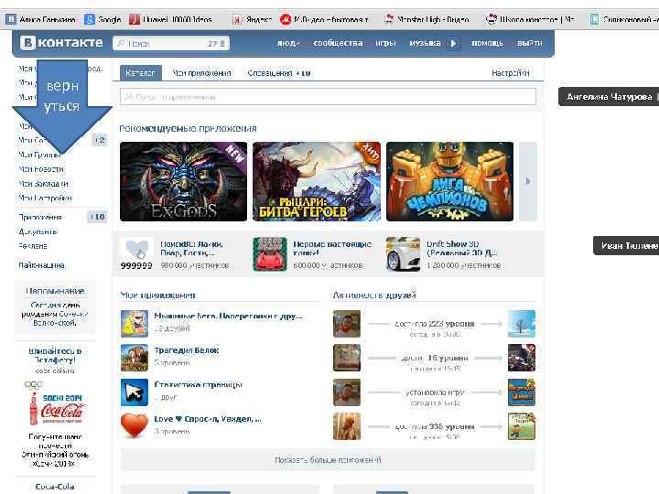Open Приложения in left sidebar
Viewport: 659px width, 494px height.
pos(40,217)
